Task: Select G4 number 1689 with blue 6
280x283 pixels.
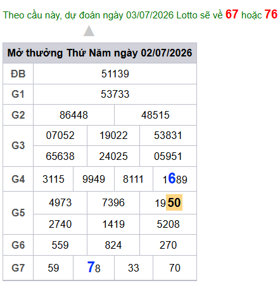Action: coord(175,179)
